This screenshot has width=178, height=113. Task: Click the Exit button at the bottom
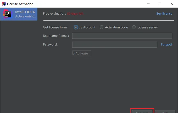pos(165,111)
